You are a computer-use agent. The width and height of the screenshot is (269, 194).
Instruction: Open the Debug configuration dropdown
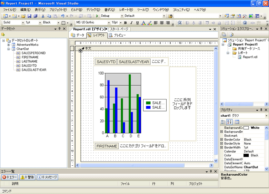point(122,16)
